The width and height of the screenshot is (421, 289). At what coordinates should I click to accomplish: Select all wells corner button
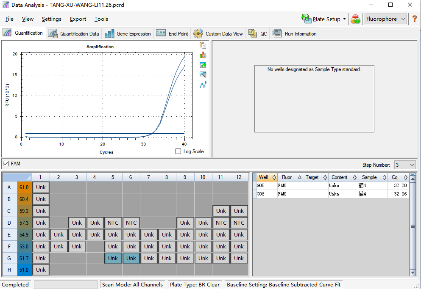point(17,177)
